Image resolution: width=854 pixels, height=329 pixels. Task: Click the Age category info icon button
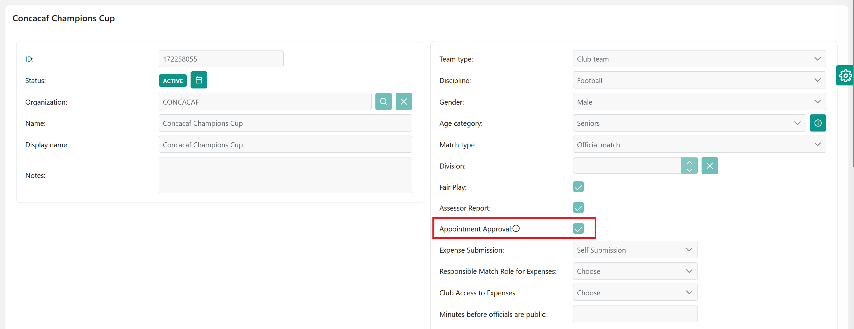(x=818, y=123)
